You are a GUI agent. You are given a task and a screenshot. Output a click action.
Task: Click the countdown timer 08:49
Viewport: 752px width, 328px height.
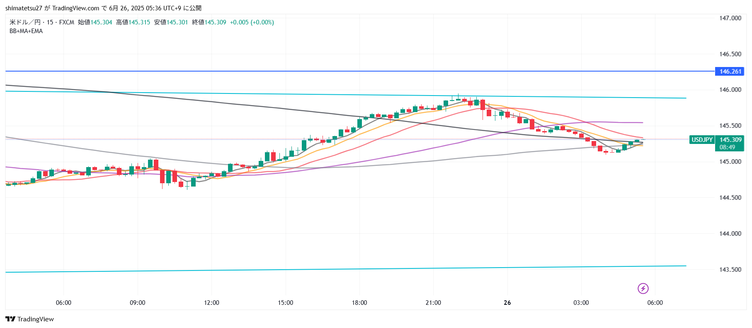coord(727,147)
